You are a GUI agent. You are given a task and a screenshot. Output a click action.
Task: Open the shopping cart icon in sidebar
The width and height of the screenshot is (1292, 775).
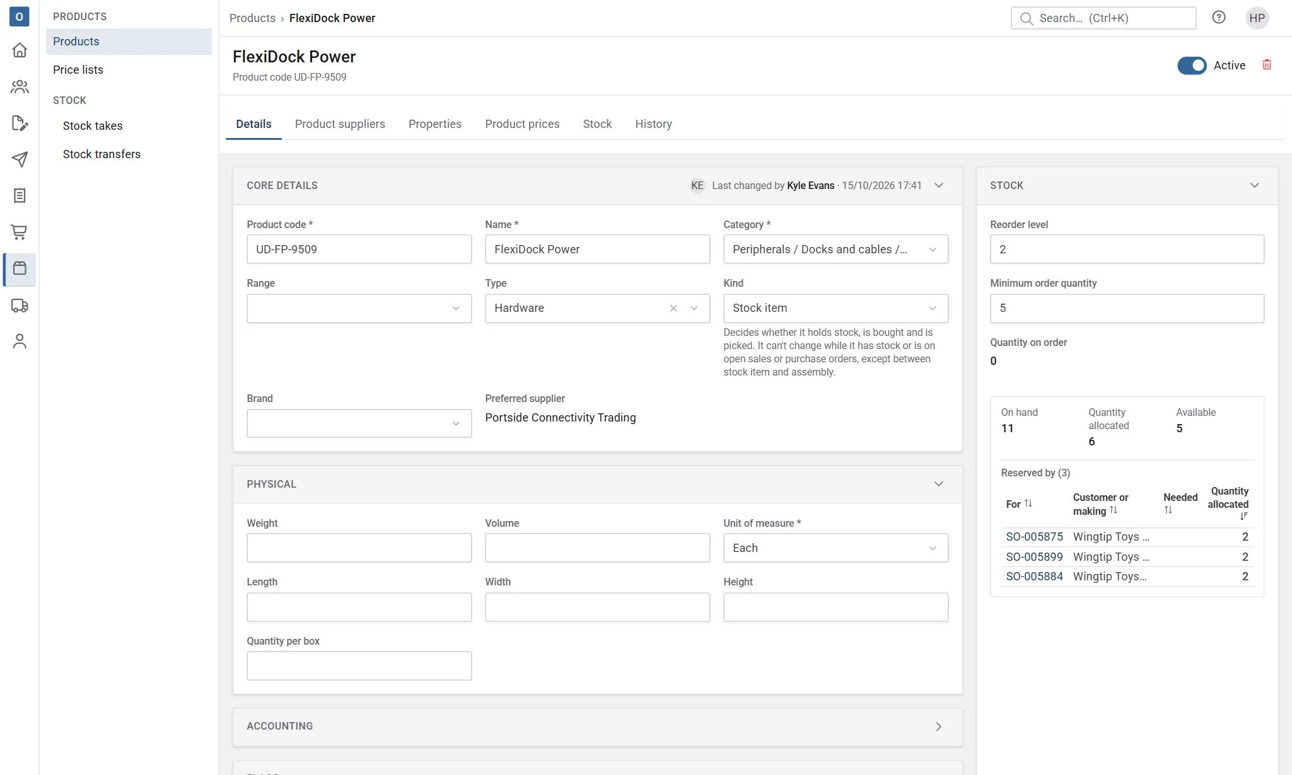[20, 233]
